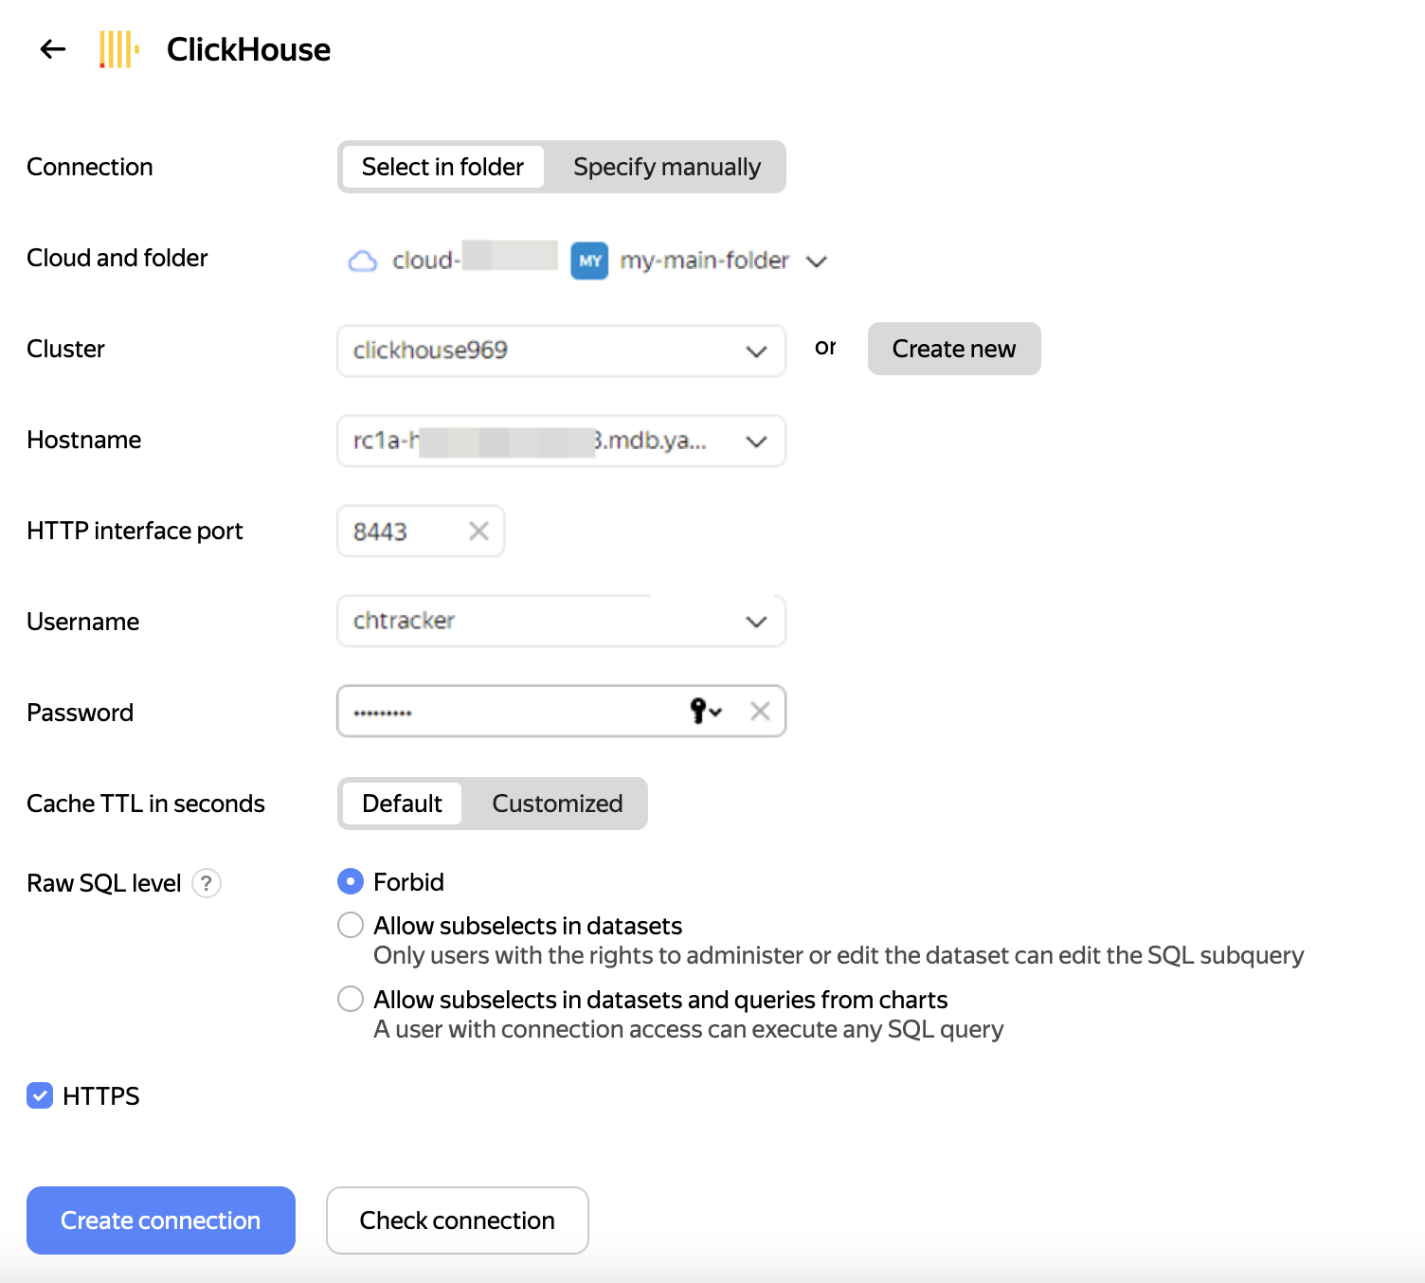Click the Create connection button
The width and height of the screenshot is (1425, 1283).
pyautogui.click(x=160, y=1220)
